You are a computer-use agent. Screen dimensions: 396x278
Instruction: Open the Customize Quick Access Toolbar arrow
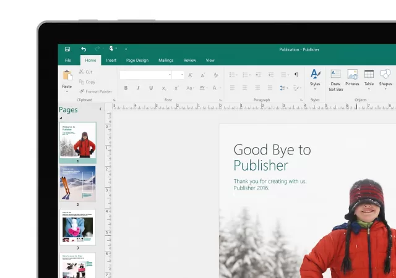(126, 49)
